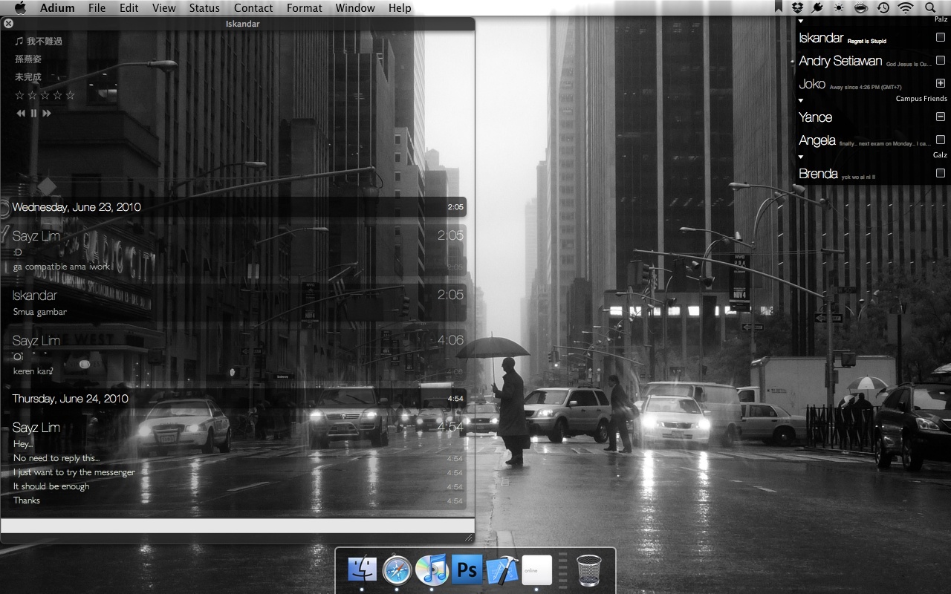This screenshot has width=951, height=594.
Task: Toggle the box beside Andry Setiawan
Action: click(940, 60)
